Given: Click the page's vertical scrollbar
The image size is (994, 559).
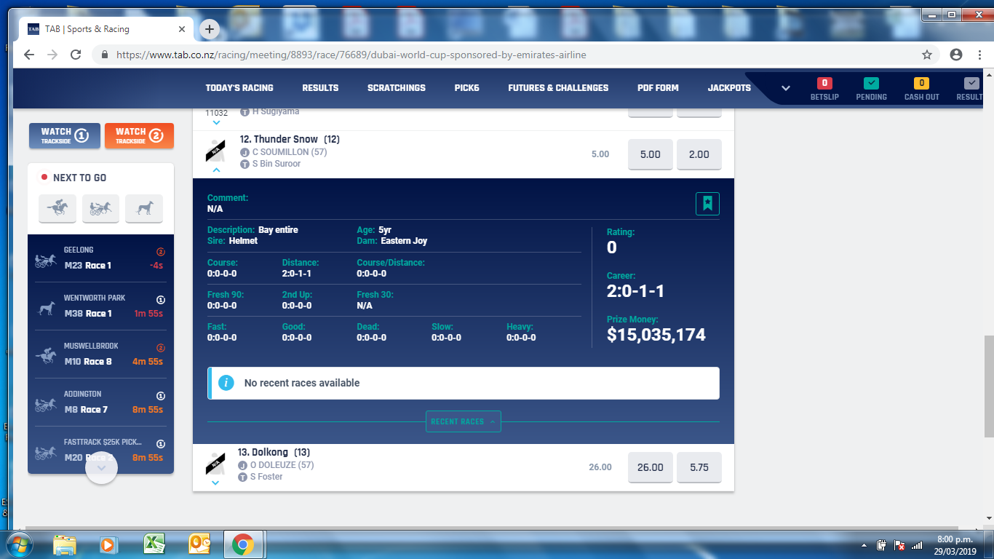Looking at the screenshot, I should coord(988,386).
